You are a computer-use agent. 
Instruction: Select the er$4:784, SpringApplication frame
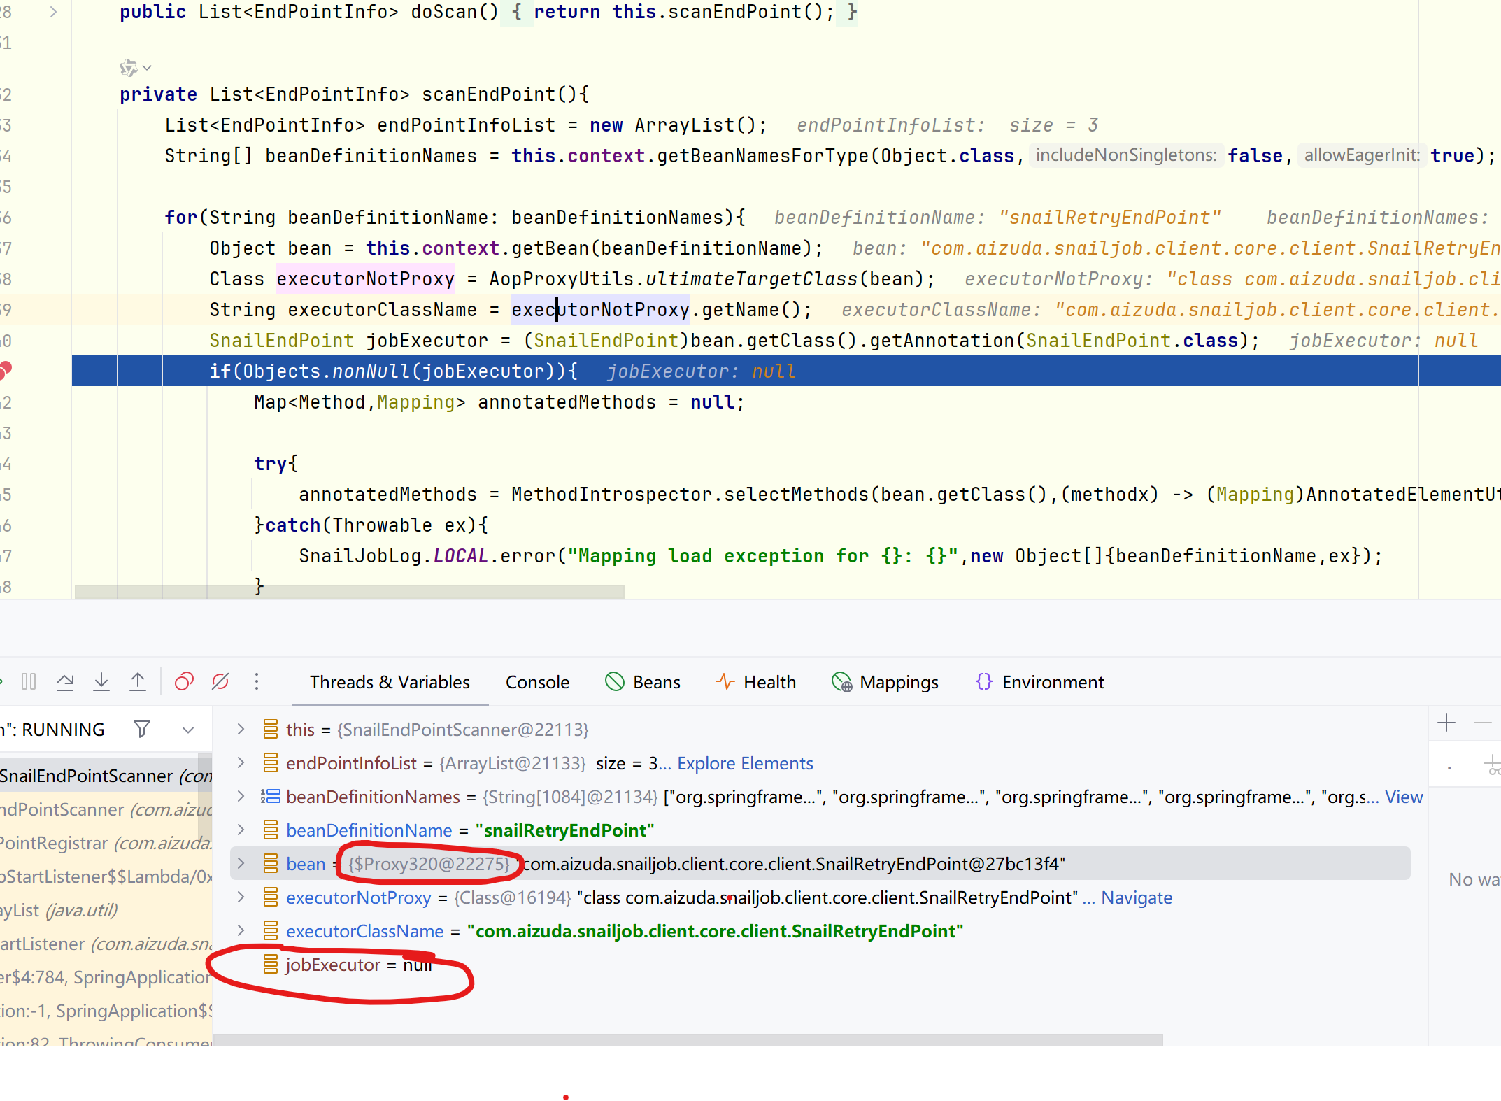pos(106,977)
